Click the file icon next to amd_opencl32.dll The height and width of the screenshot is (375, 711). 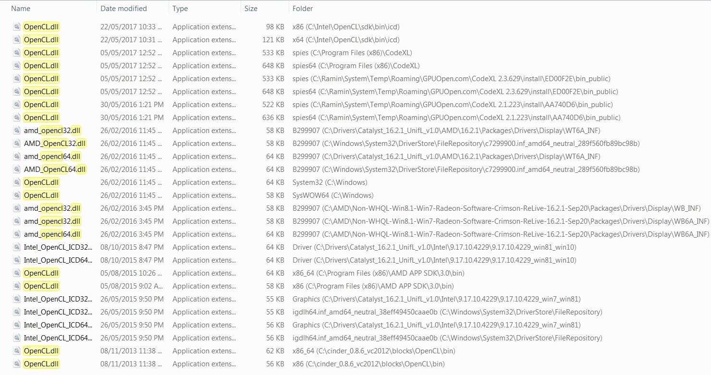[16, 130]
